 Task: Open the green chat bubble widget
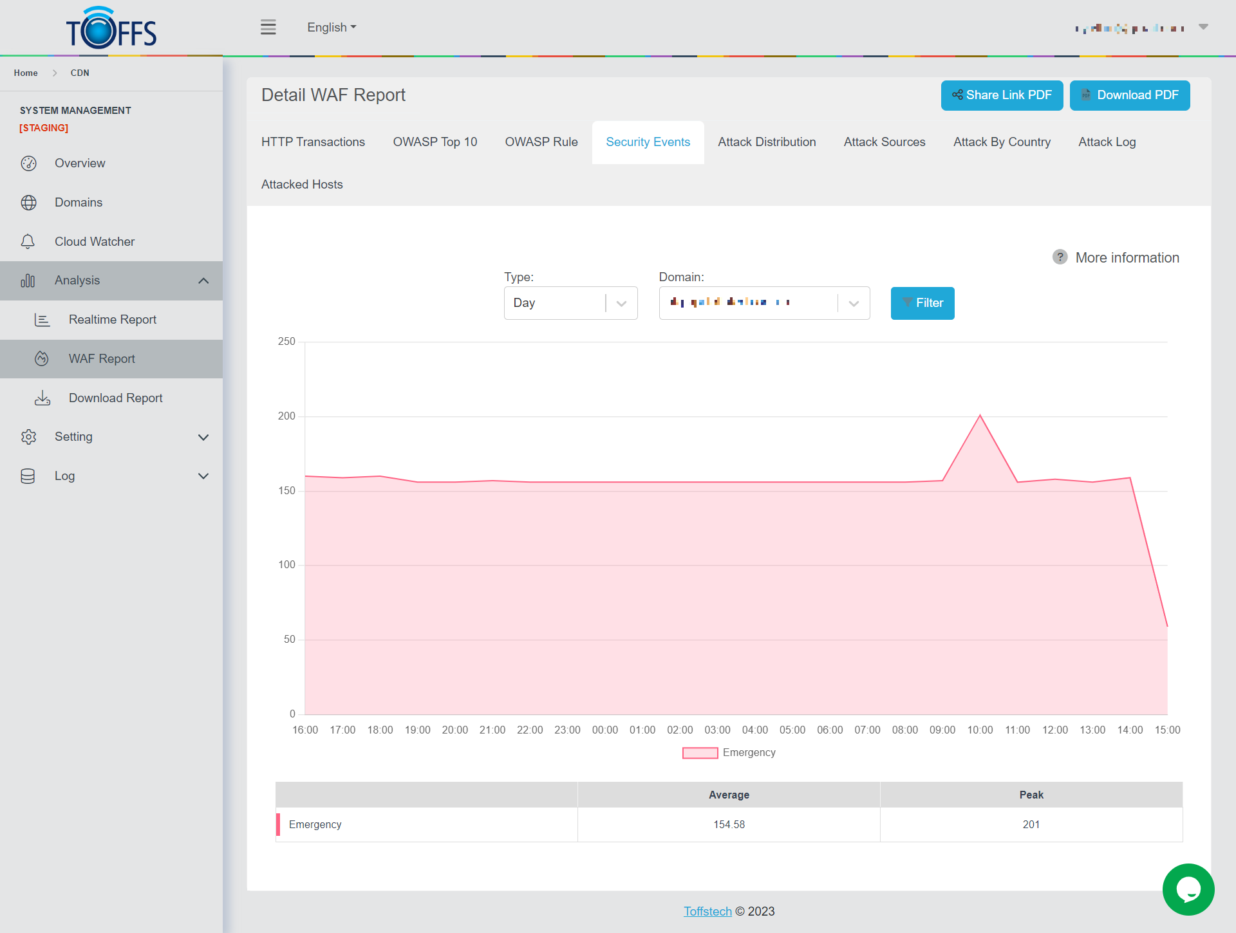[1188, 889]
